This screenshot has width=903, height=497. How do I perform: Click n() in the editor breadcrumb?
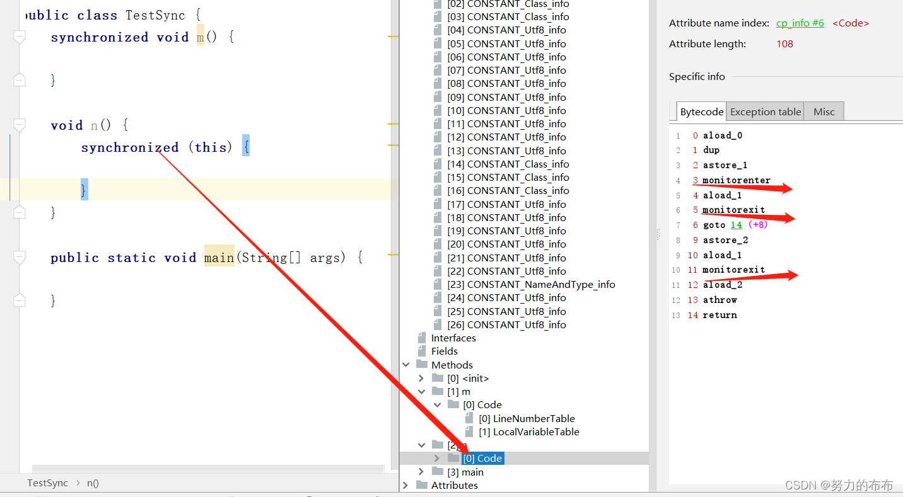pyautogui.click(x=93, y=483)
